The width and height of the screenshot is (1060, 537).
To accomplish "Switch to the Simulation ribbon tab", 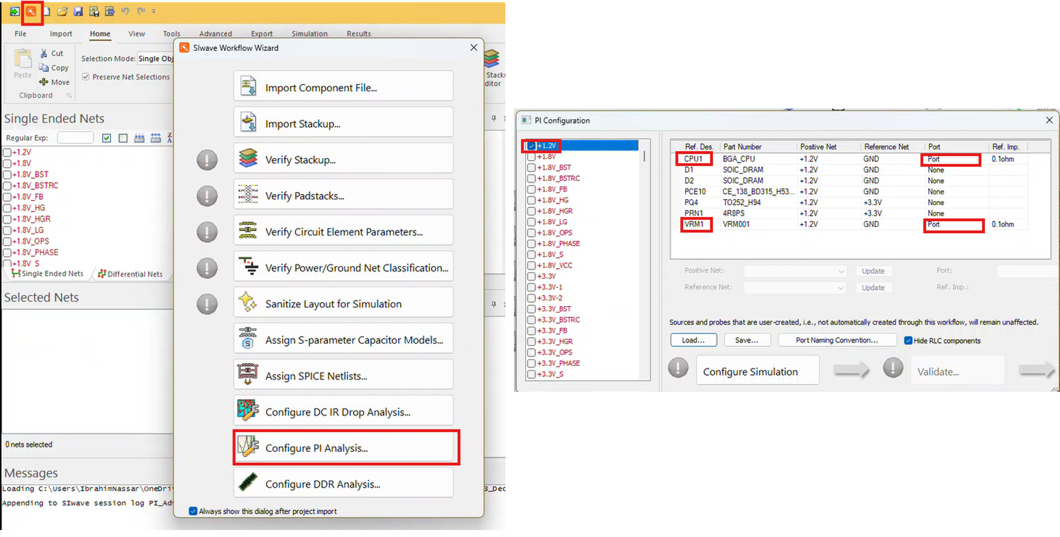I will (x=309, y=34).
